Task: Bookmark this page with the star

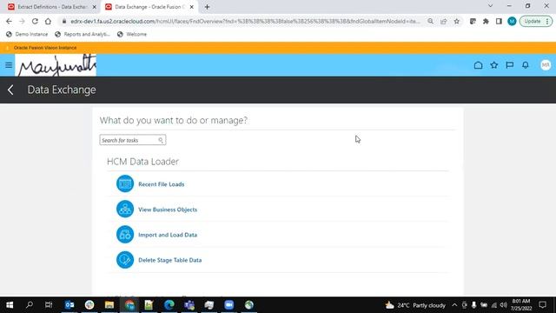Action: (x=457, y=21)
